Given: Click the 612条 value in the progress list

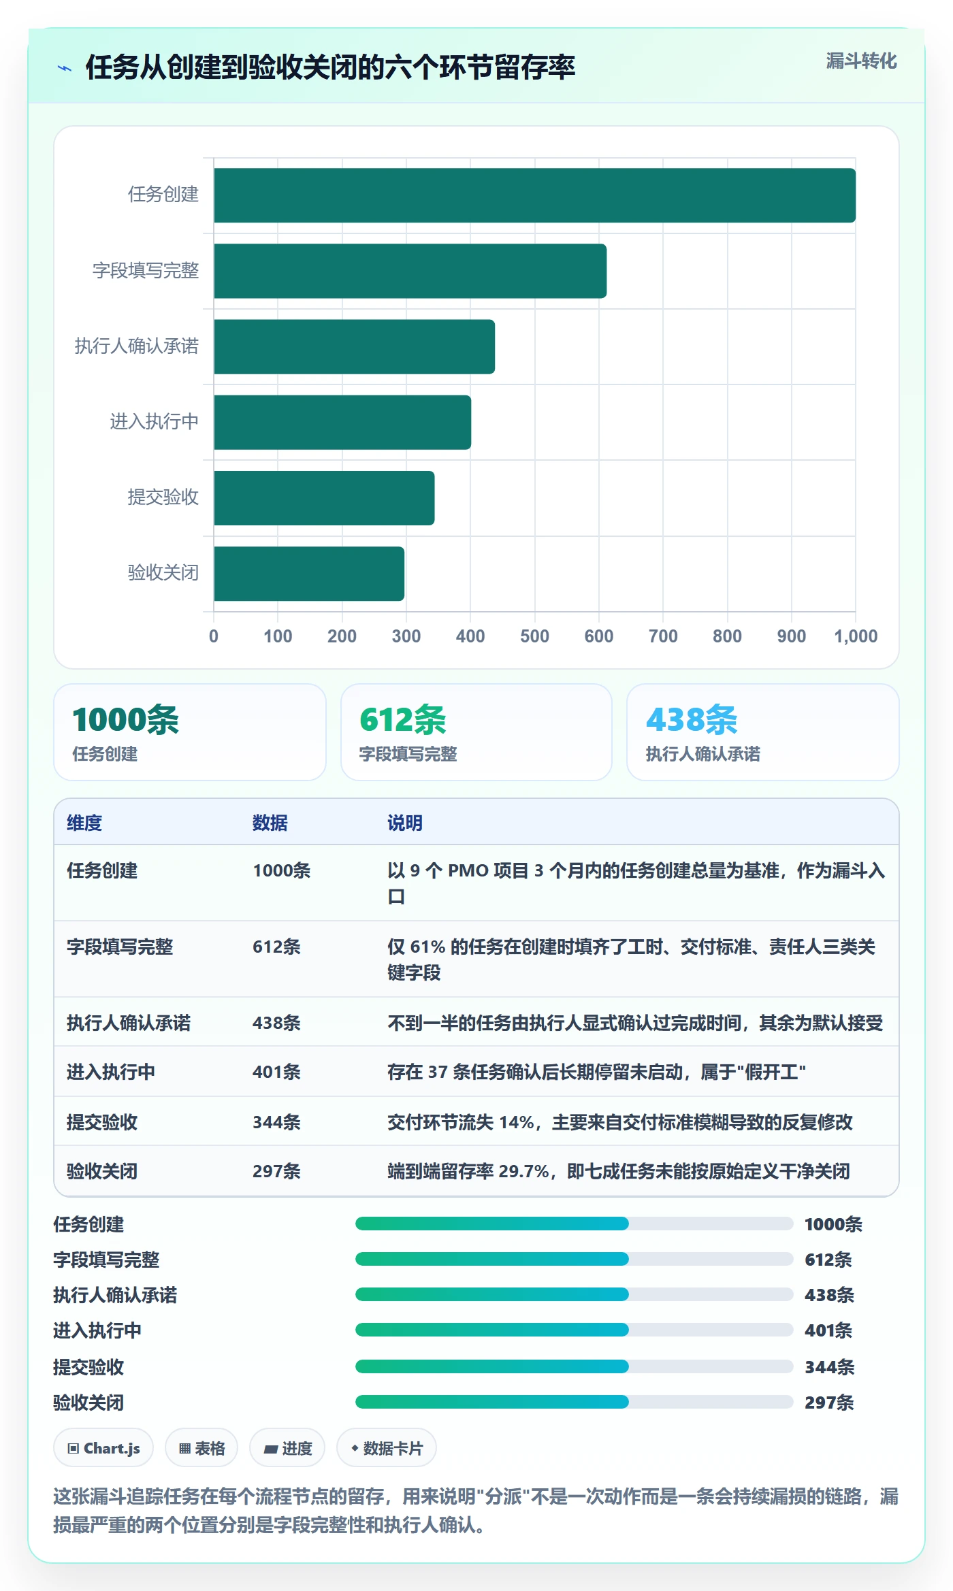Looking at the screenshot, I should click(x=828, y=1260).
